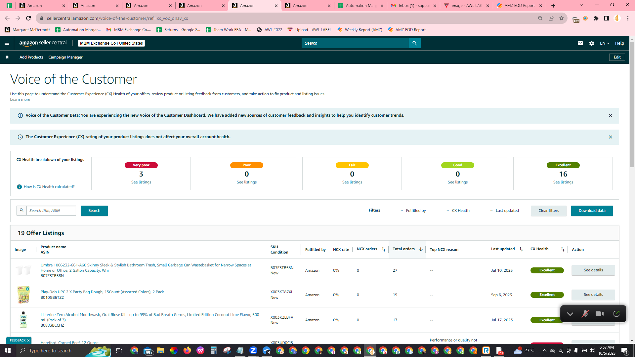Click the Seller Central top search box

pos(355,43)
